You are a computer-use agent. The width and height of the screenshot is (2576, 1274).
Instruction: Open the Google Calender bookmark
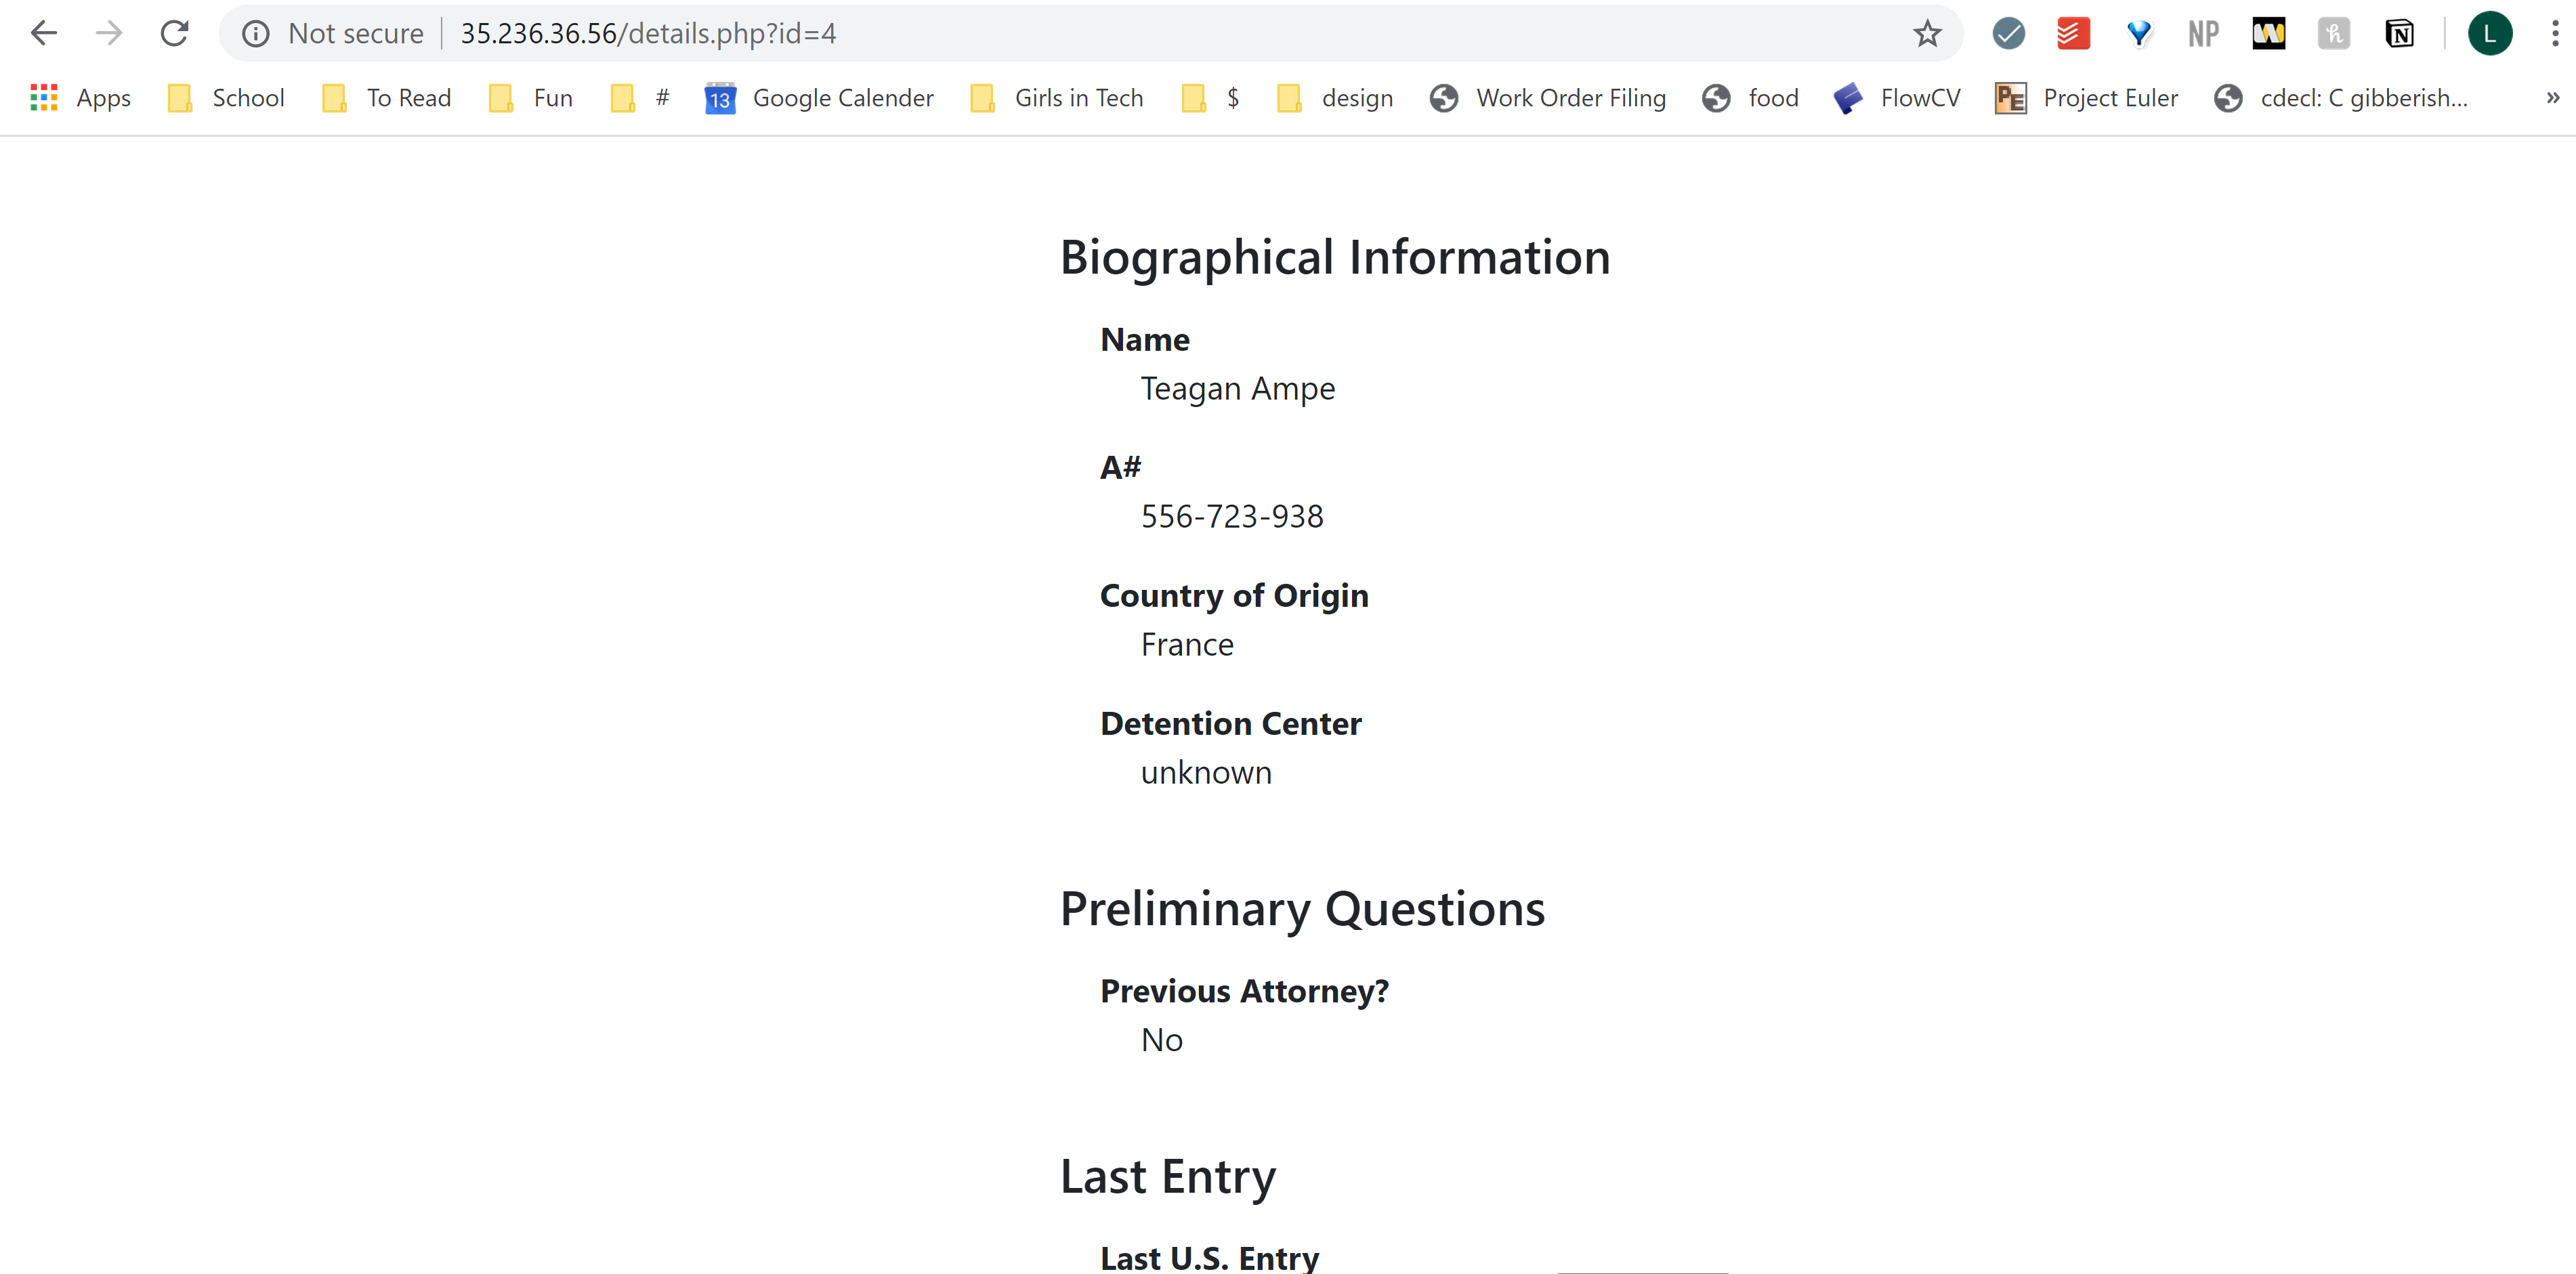820,98
